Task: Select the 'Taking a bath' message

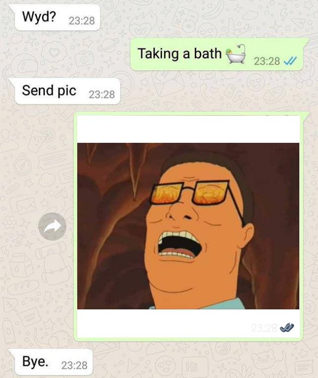Action: coord(217,55)
